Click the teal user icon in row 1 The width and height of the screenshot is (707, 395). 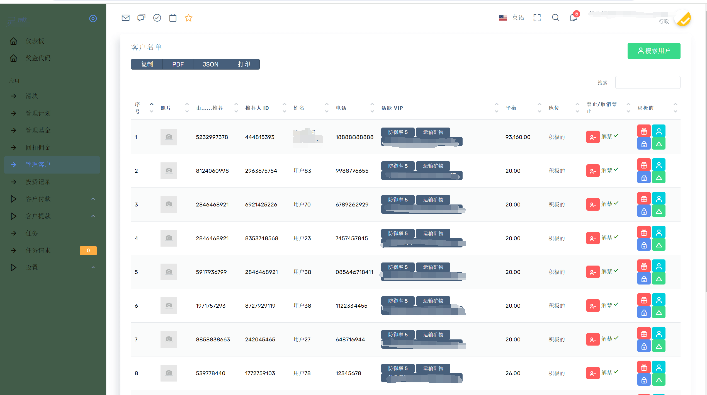coord(659,131)
